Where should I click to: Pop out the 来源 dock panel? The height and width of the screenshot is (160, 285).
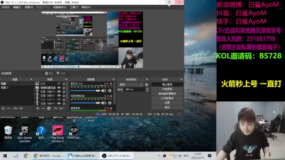pos(66,79)
